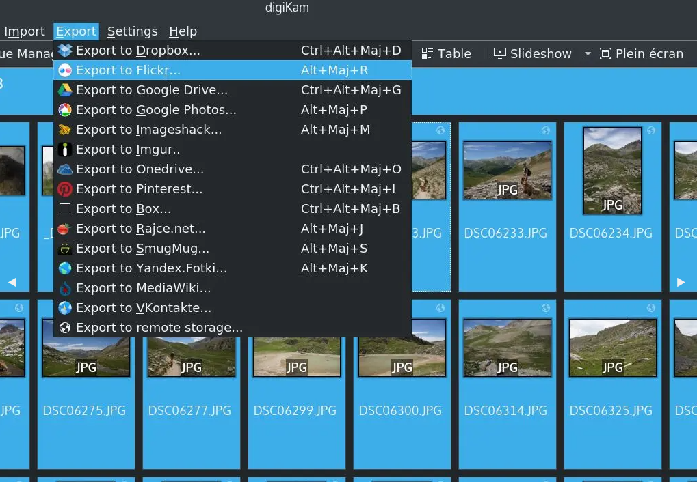The height and width of the screenshot is (482, 697).
Task: Click the SmugMug icon
Action: point(65,249)
